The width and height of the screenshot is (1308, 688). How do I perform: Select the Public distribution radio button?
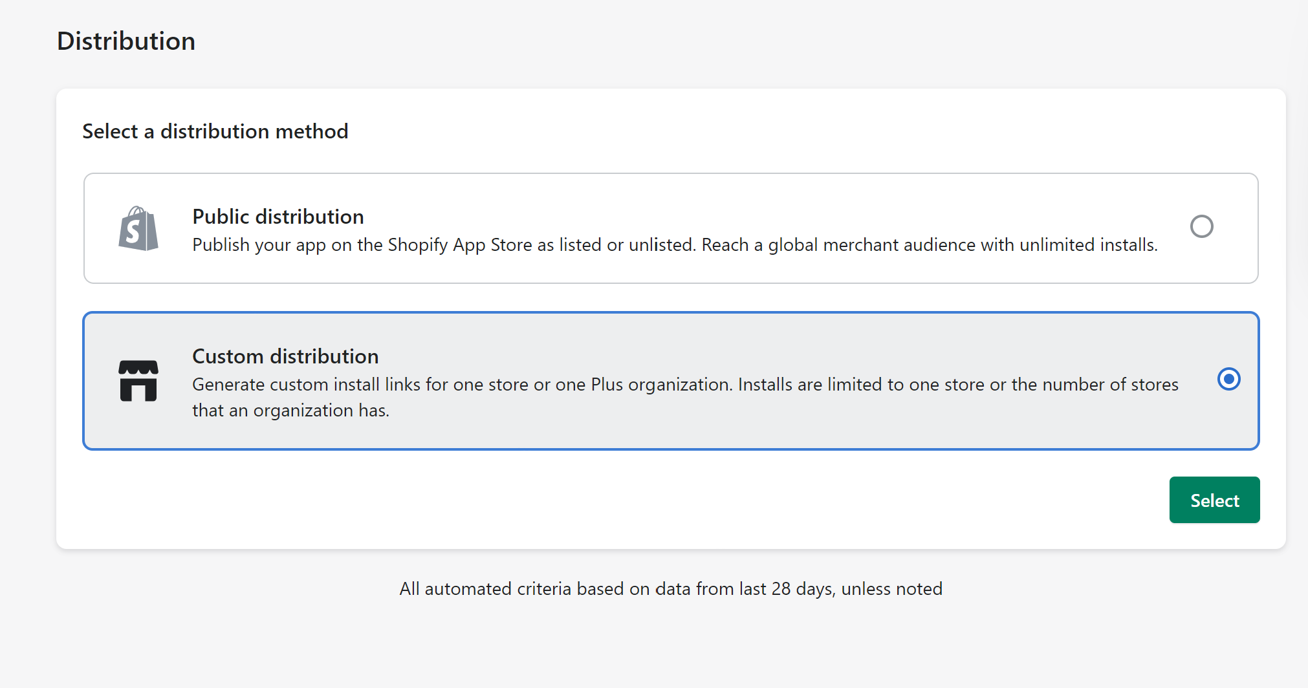coord(1202,226)
